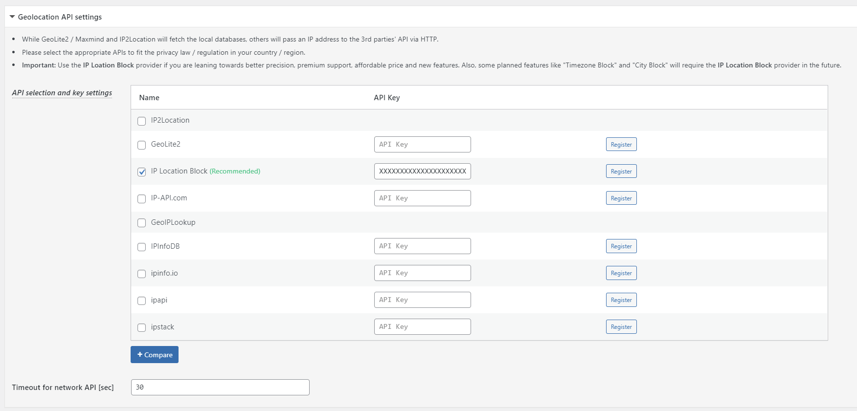Image resolution: width=857 pixels, height=411 pixels.
Task: Click the network API timeout field
Action: click(x=220, y=387)
